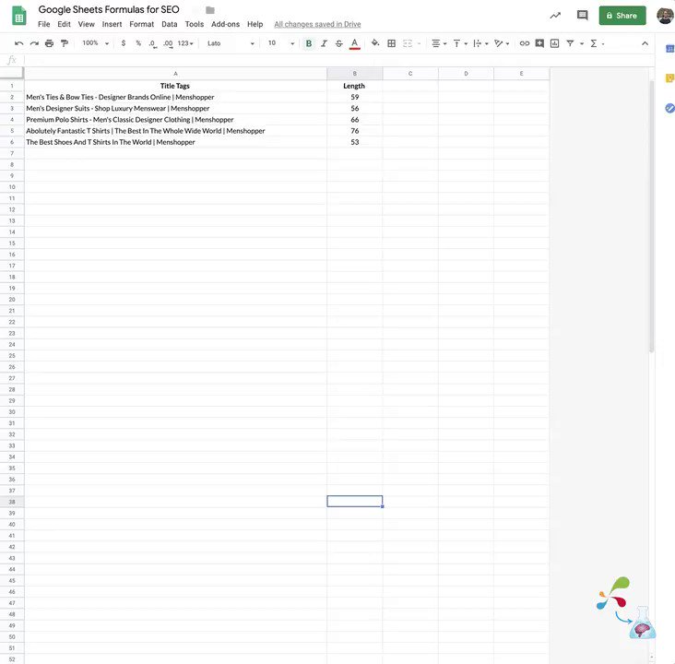Open the Format menu
The width and height of the screenshot is (675, 664).
coord(142,24)
